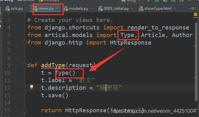Click the imported name 'Type,' on line 5
The image size is (199, 117).
click(x=128, y=35)
